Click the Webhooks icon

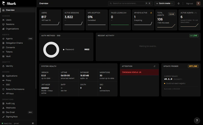[3, 108]
